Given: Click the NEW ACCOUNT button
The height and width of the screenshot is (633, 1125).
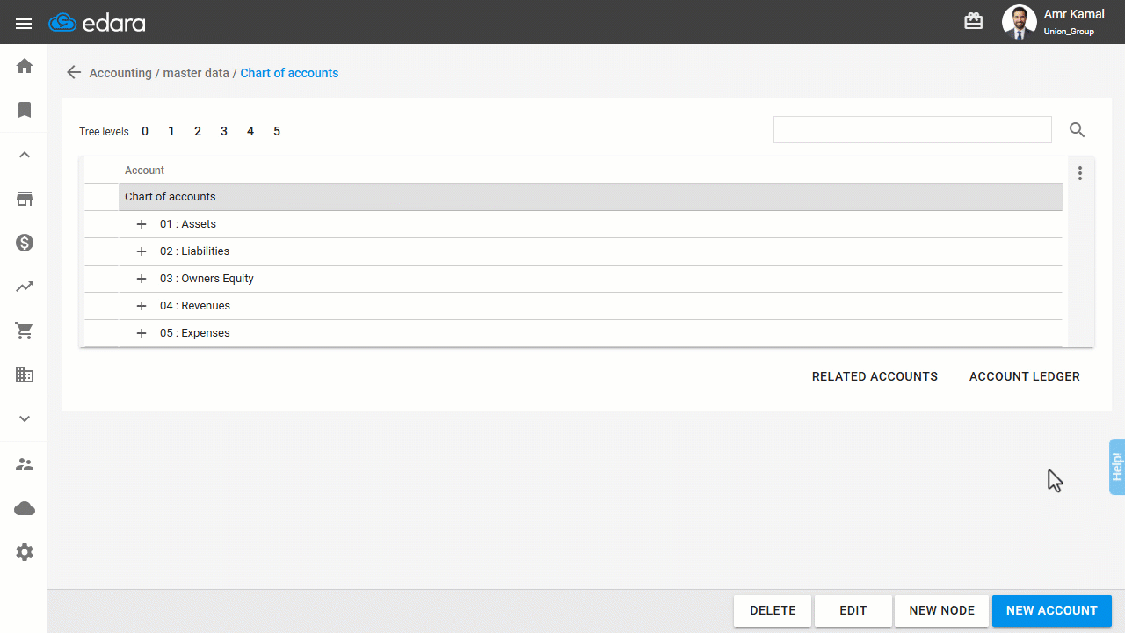Looking at the screenshot, I should [1052, 610].
